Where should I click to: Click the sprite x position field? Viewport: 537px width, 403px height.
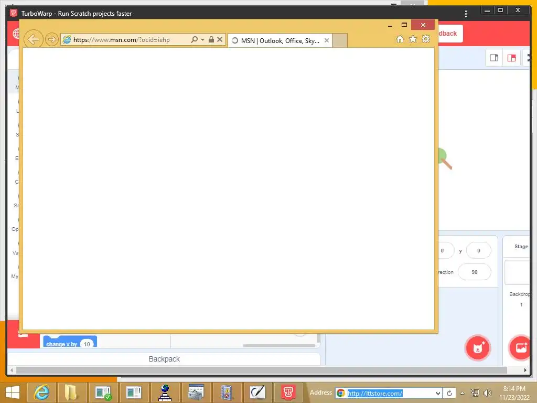[x=446, y=250]
